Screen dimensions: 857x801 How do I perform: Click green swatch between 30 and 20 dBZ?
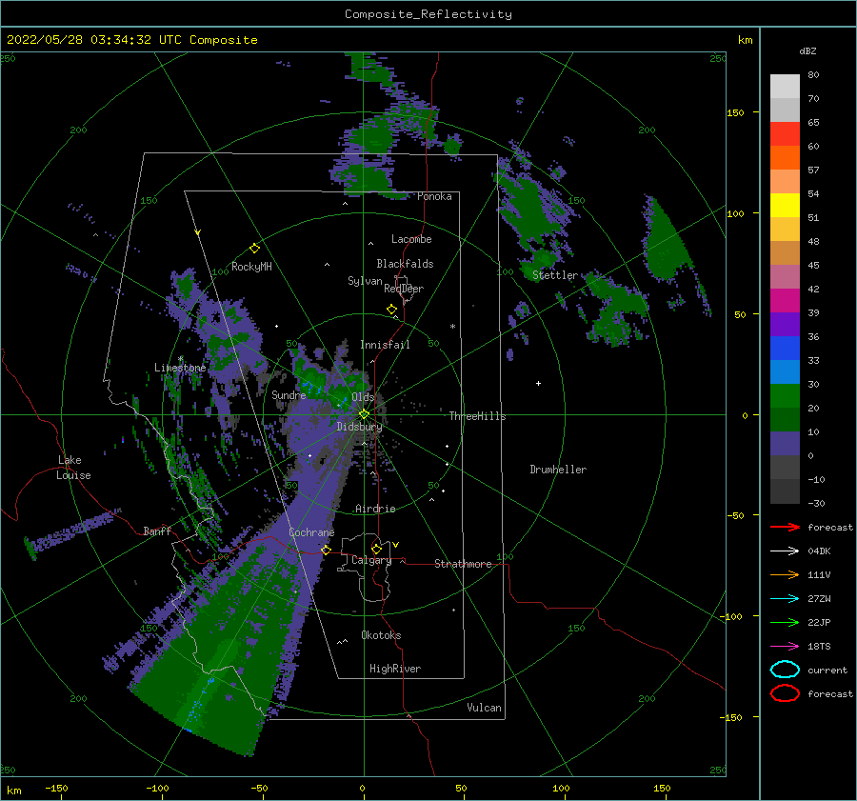pyautogui.click(x=785, y=395)
